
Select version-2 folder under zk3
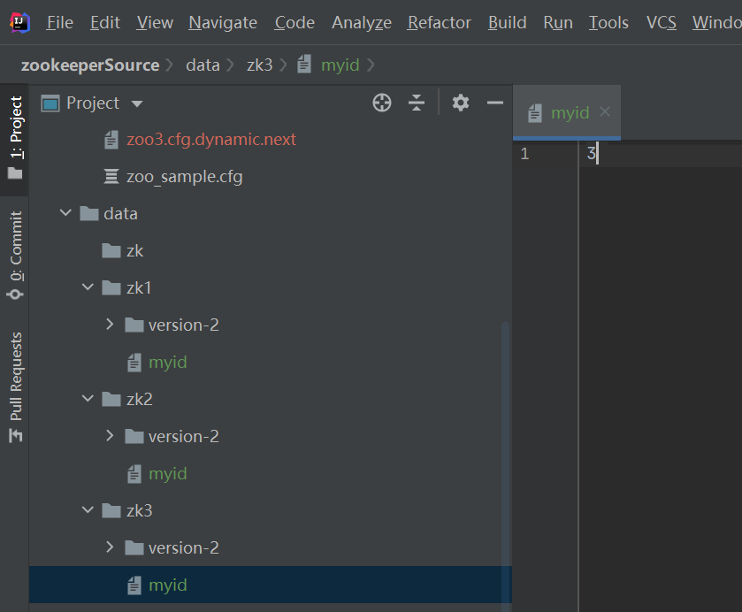tap(184, 547)
